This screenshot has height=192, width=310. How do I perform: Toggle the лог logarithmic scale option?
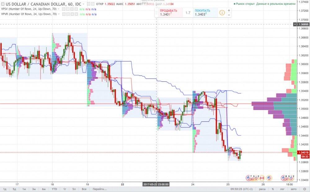[282, 189]
